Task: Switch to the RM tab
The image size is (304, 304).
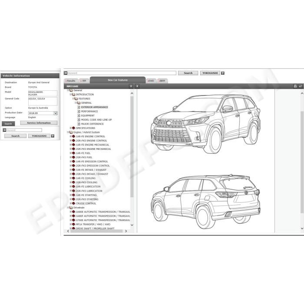Action: 84,81
